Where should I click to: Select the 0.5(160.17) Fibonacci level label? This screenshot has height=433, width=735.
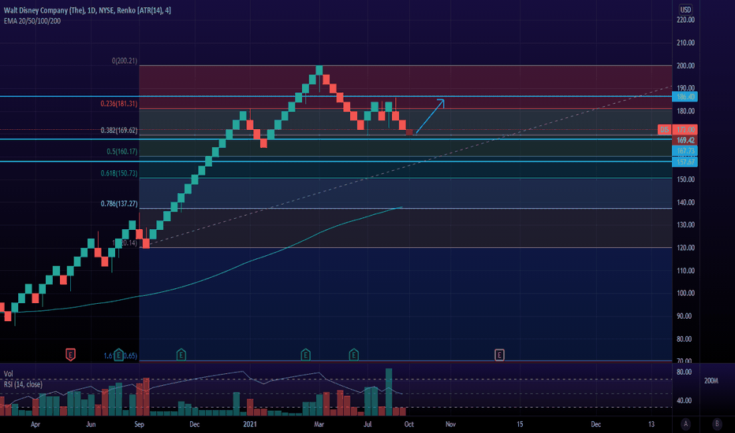(122, 151)
